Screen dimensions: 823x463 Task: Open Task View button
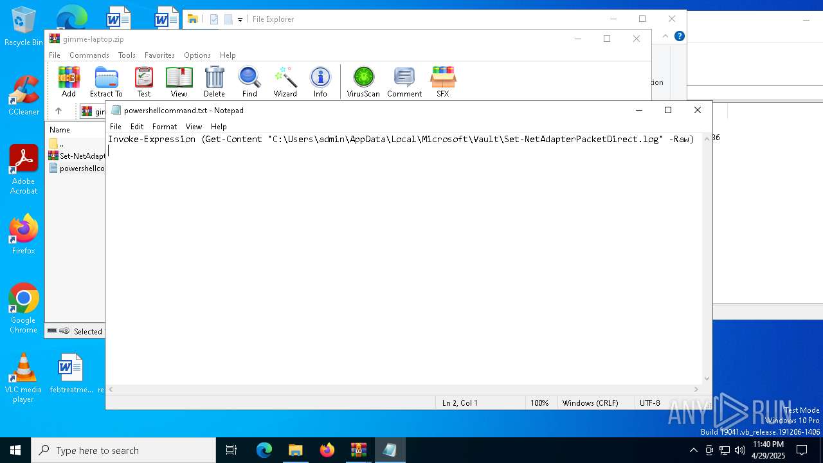click(x=231, y=450)
